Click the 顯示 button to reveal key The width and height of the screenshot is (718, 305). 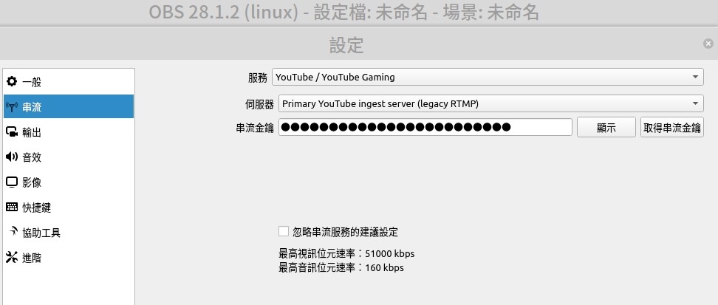[606, 127]
